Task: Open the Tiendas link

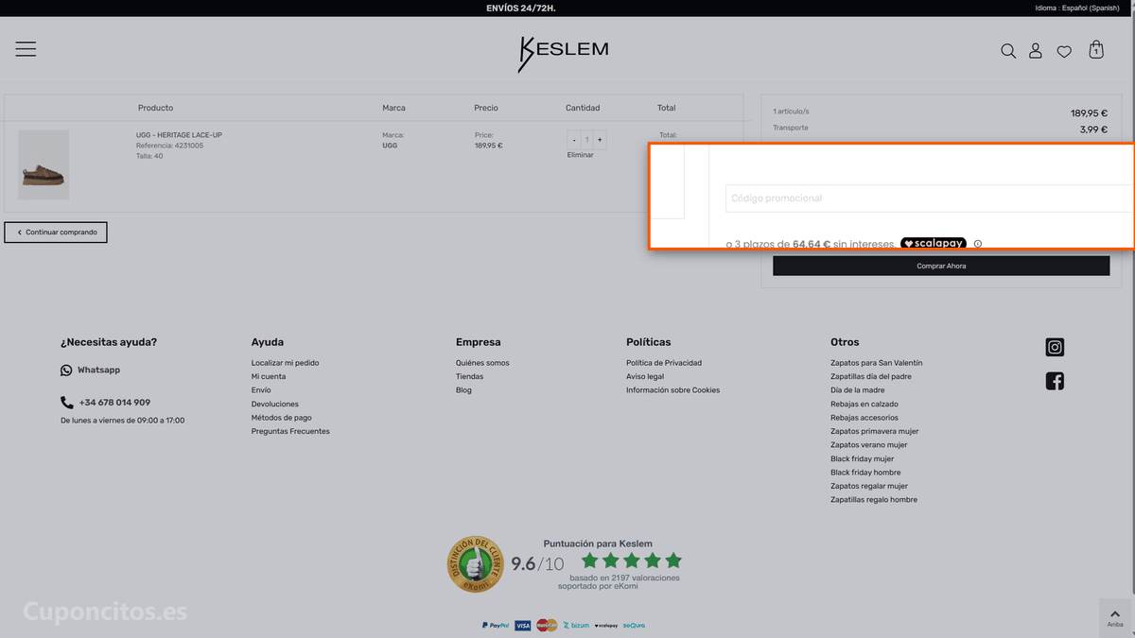Action: click(x=469, y=376)
